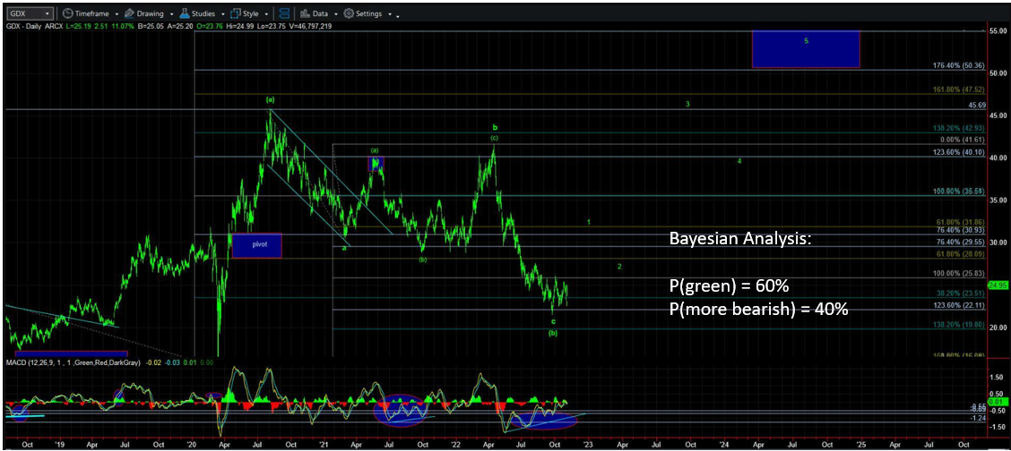Open the toolbar overflow arrow after Settings

pos(397,15)
